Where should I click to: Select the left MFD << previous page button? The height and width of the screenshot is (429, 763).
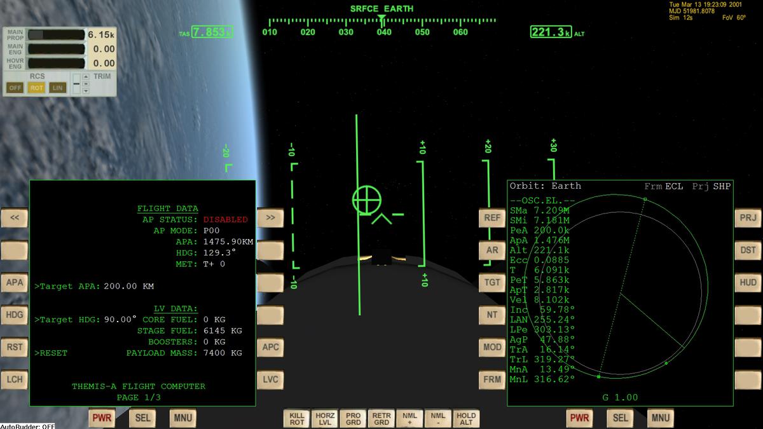pyautogui.click(x=15, y=217)
